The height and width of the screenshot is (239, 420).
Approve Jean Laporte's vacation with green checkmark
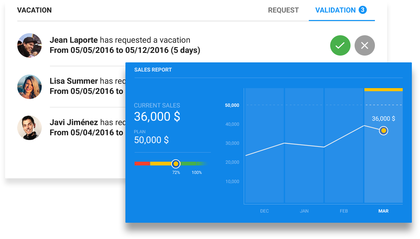340,45
